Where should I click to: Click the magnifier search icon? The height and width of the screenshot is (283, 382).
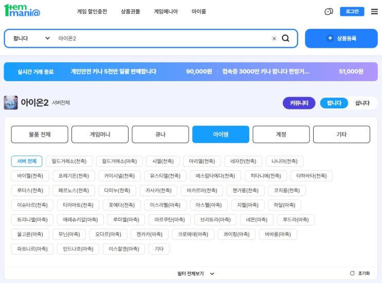pyautogui.click(x=285, y=38)
